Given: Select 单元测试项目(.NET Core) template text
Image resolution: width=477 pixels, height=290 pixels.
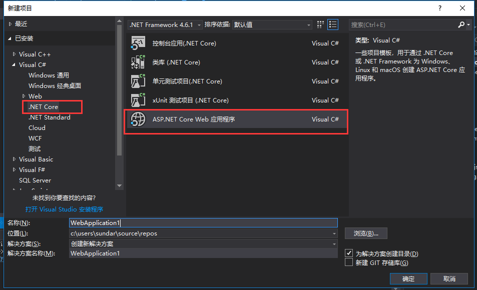Looking at the screenshot, I should click(187, 81).
